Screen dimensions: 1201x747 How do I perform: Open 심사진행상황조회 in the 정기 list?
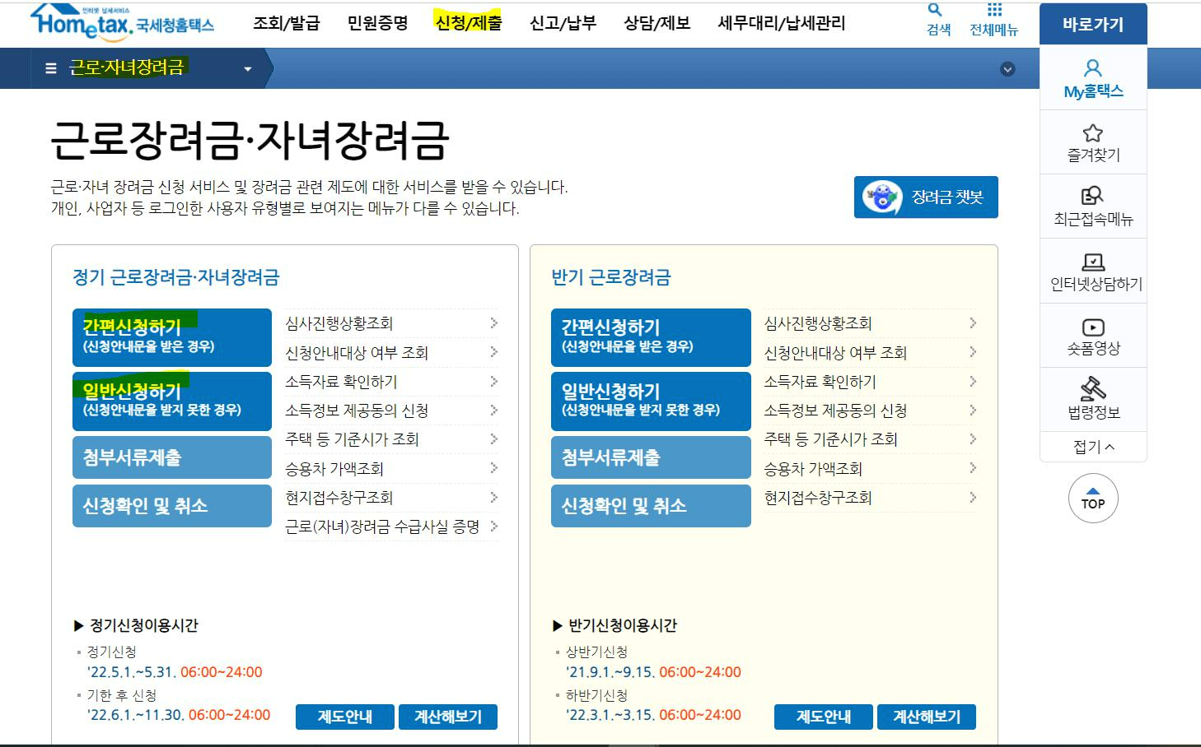pyautogui.click(x=391, y=323)
